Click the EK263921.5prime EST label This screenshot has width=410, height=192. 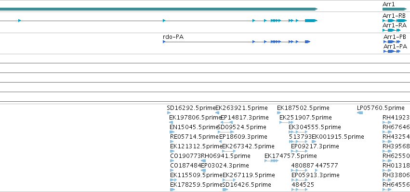pyautogui.click(x=241, y=108)
